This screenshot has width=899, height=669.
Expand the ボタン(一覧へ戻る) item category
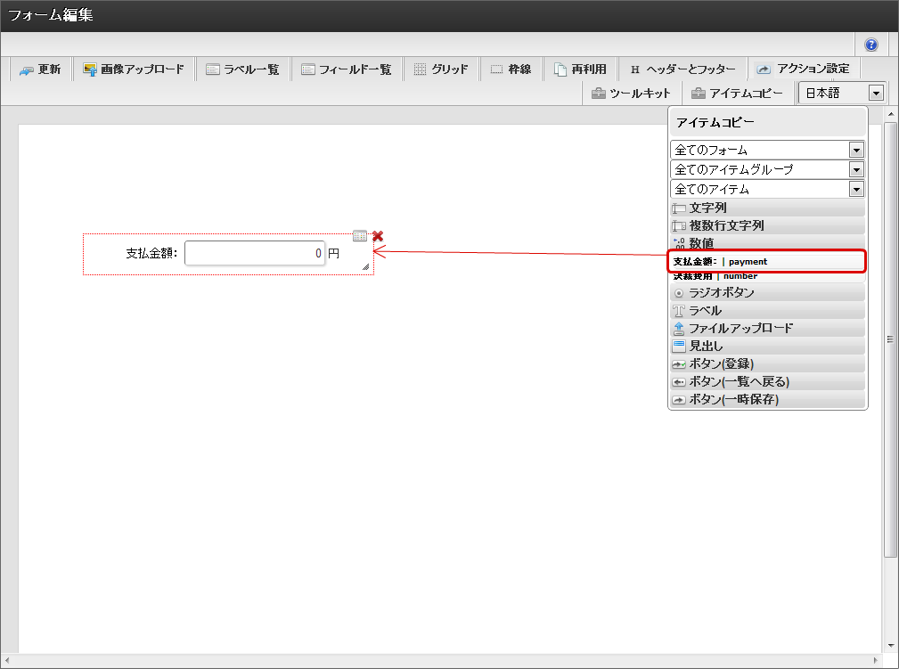coord(767,381)
